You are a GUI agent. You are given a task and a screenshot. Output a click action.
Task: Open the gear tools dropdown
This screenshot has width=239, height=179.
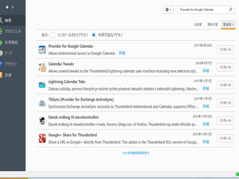click(x=168, y=9)
